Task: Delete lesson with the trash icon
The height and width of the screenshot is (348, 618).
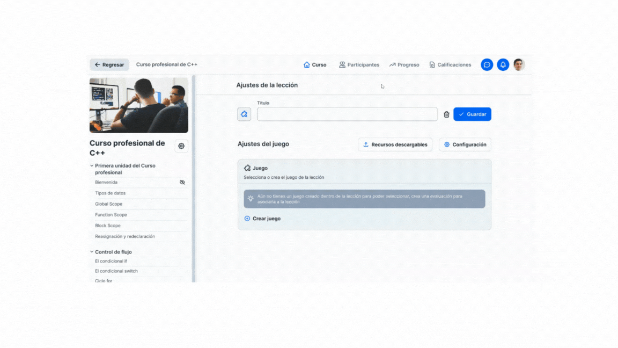Action: pos(446,114)
